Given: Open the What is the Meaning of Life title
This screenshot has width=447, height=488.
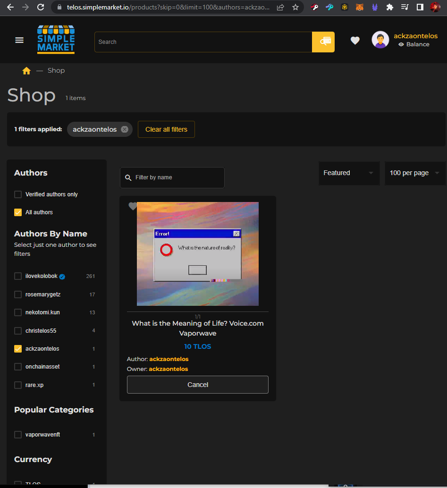Looking at the screenshot, I should pos(198,328).
